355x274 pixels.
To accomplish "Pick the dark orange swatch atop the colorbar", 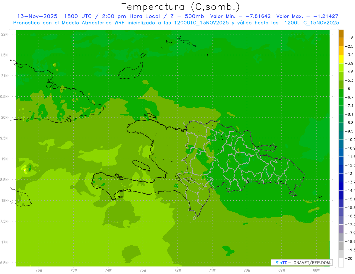I will point(341,34).
